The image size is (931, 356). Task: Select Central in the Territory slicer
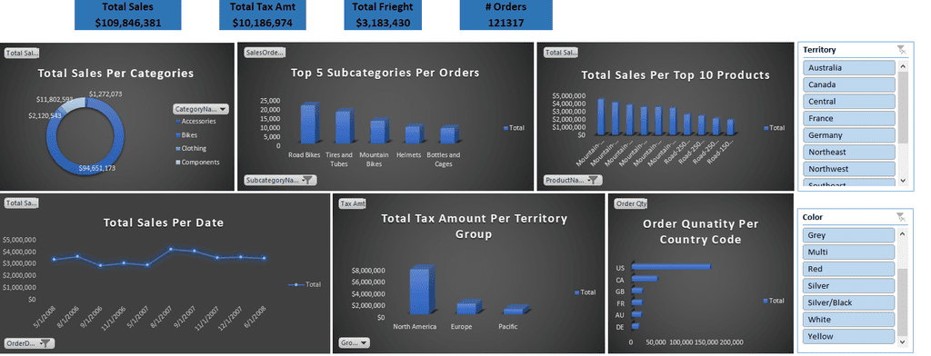click(x=849, y=102)
